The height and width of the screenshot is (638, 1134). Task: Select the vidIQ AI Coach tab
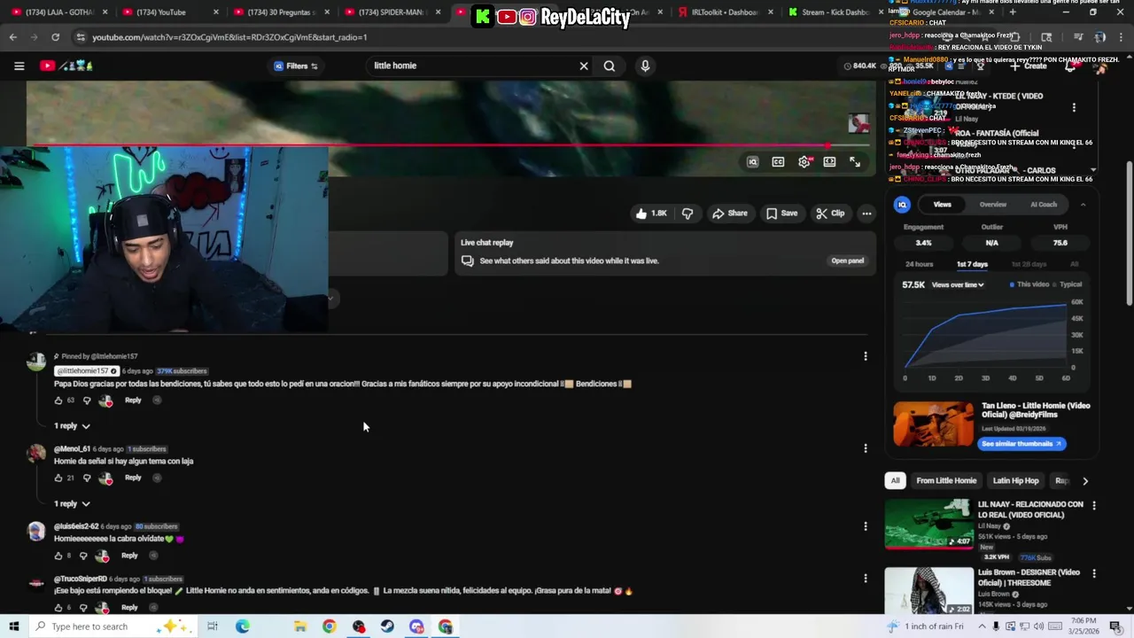1044,205
